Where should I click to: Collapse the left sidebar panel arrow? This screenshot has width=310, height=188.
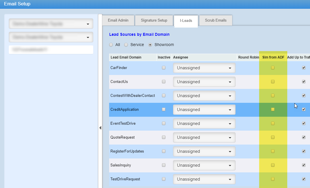tap(100, 128)
